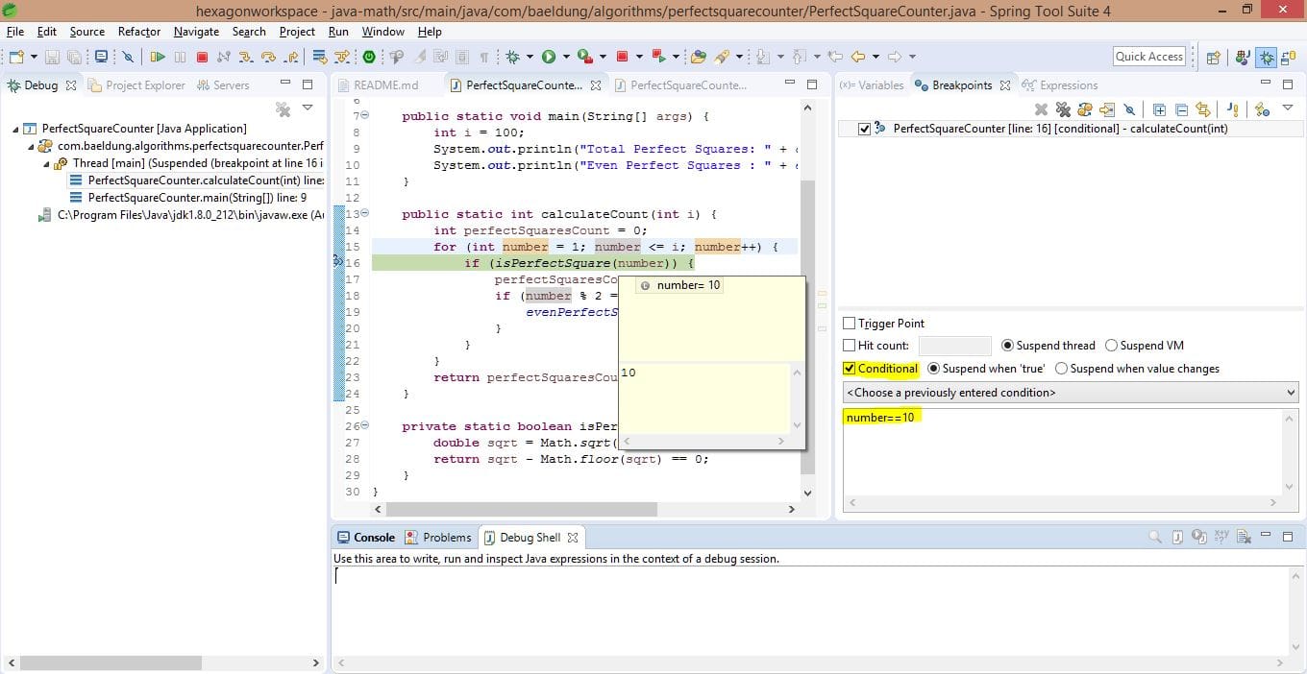Remove all breakpoints in Breakpoints view
1307x674 pixels.
tap(1063, 109)
